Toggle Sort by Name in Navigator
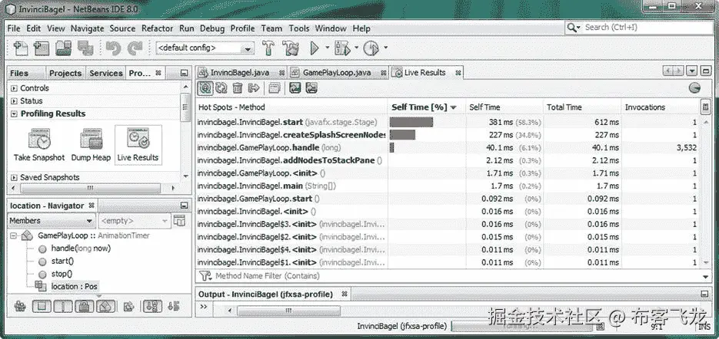This screenshot has width=719, height=339. (x=152, y=306)
